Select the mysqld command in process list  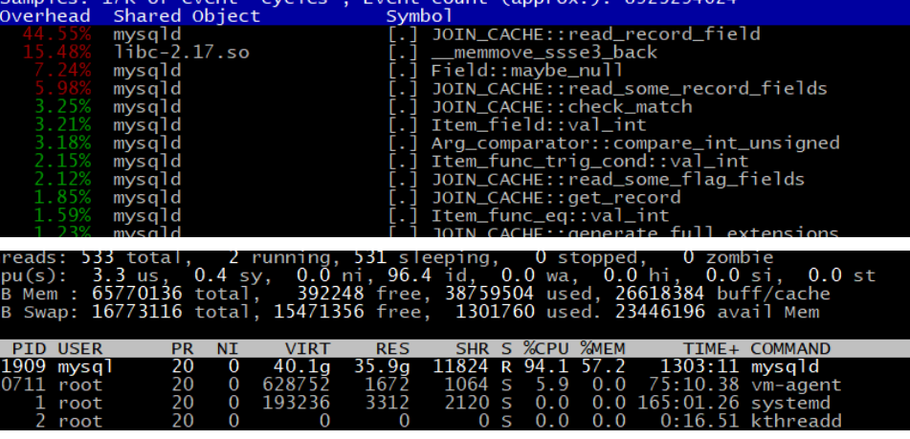pyautogui.click(x=785, y=366)
